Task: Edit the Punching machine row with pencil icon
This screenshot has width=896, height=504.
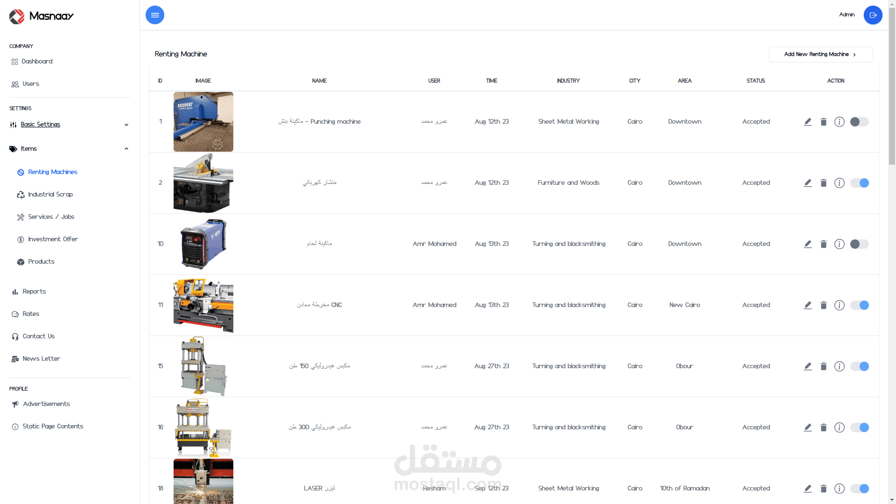Action: pos(808,122)
